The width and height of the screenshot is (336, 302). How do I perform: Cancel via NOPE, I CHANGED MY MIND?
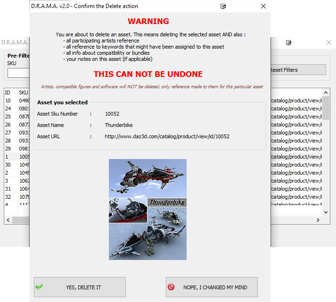click(x=212, y=287)
